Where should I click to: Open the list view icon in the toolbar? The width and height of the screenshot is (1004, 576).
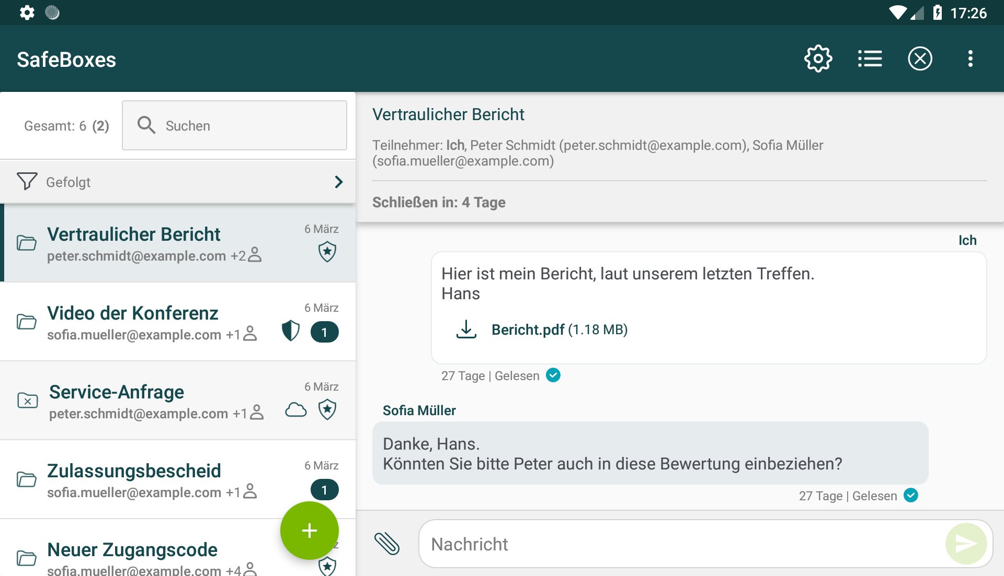(870, 58)
